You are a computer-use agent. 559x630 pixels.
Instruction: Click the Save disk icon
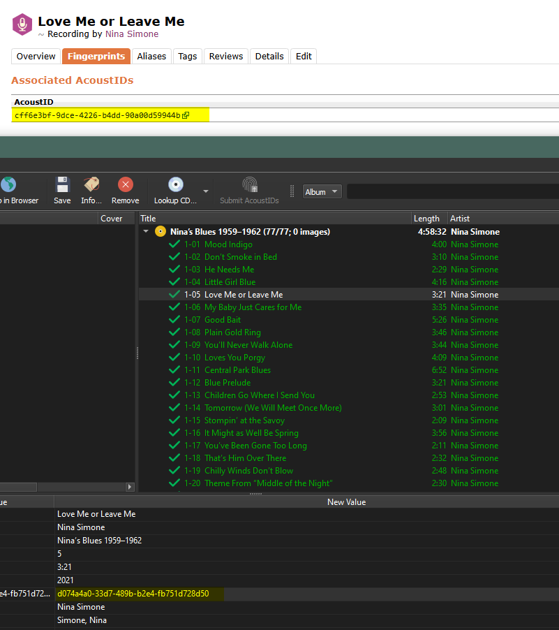coord(62,185)
